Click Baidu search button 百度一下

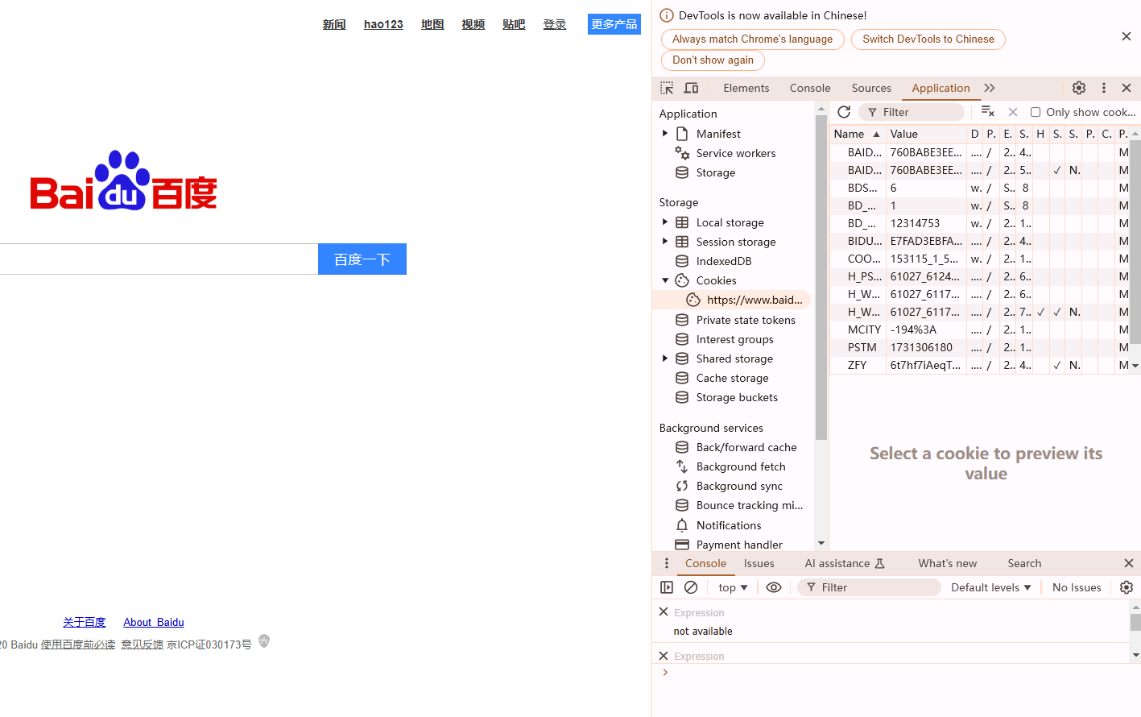[x=362, y=259]
